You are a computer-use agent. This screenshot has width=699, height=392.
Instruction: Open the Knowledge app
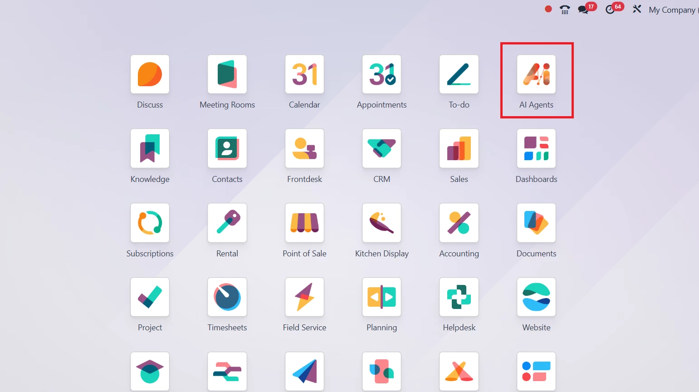click(x=150, y=148)
